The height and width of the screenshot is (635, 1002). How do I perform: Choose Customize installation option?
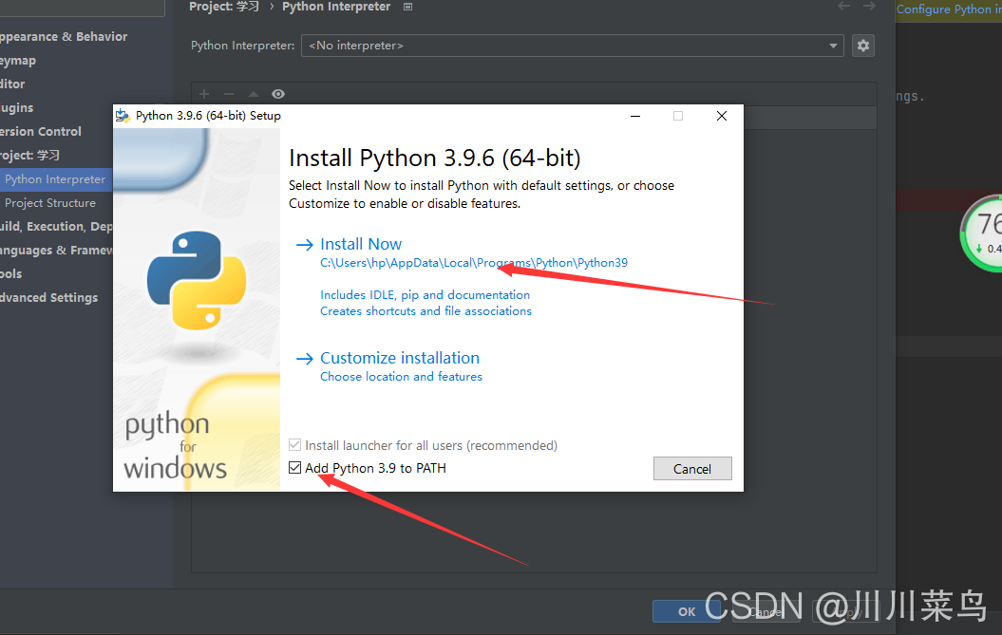point(399,358)
